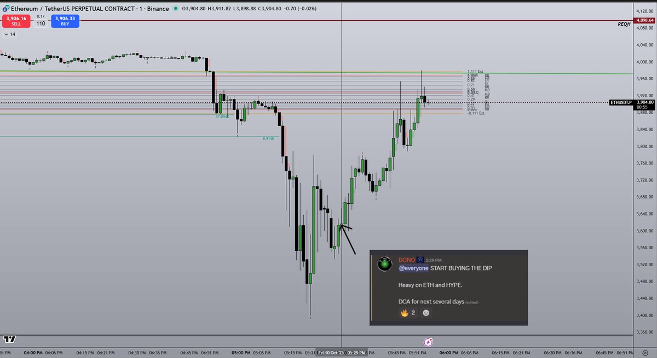Click the 3,400.00 price axis label

(644, 315)
